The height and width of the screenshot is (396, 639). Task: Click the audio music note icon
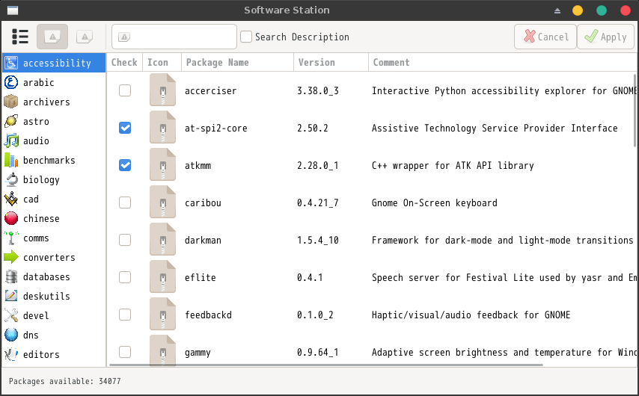11,140
